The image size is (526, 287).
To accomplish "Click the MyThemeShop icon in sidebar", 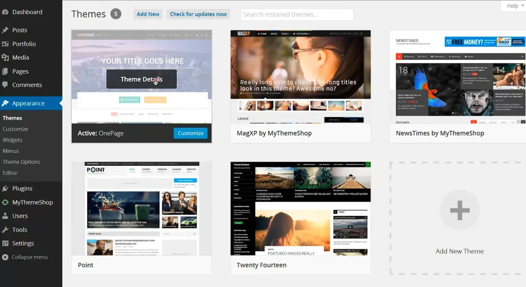I will click(x=5, y=202).
